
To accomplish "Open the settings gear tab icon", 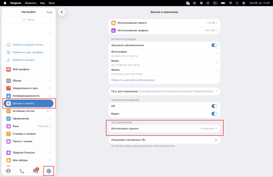I will (x=49, y=171).
